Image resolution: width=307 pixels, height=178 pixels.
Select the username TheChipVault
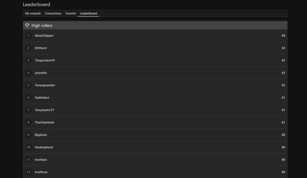point(45,123)
